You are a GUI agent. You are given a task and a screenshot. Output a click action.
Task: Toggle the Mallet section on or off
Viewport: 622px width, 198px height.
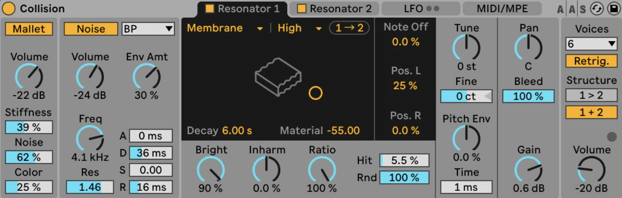tap(29, 29)
